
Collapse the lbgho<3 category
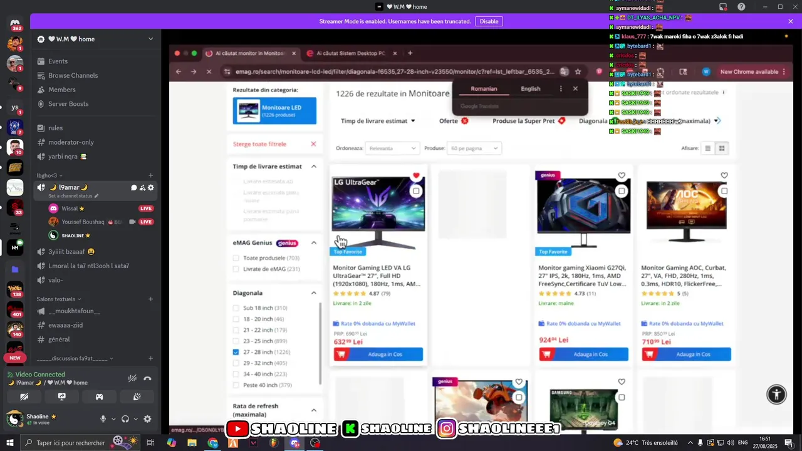[49, 175]
